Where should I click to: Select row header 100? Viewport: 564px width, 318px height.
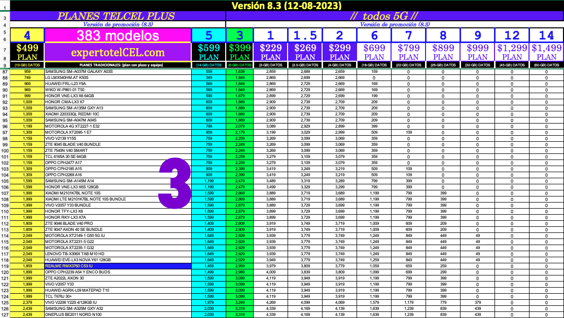click(x=5, y=151)
